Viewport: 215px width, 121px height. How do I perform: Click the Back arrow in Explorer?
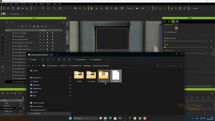[29, 66]
